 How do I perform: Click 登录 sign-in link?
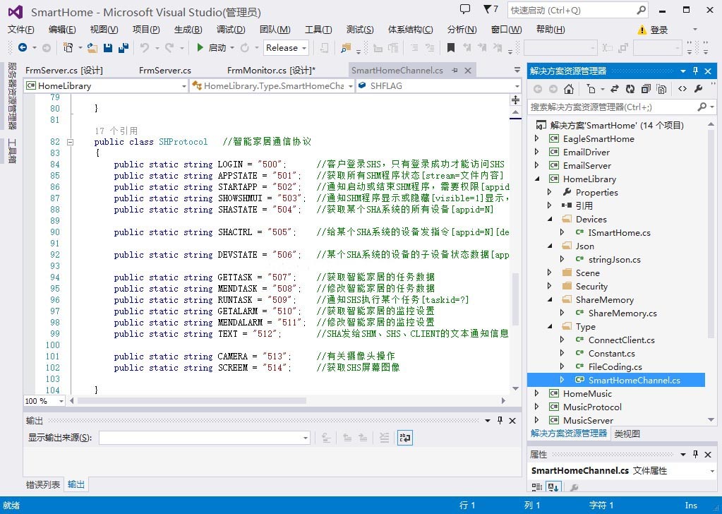tap(659, 30)
